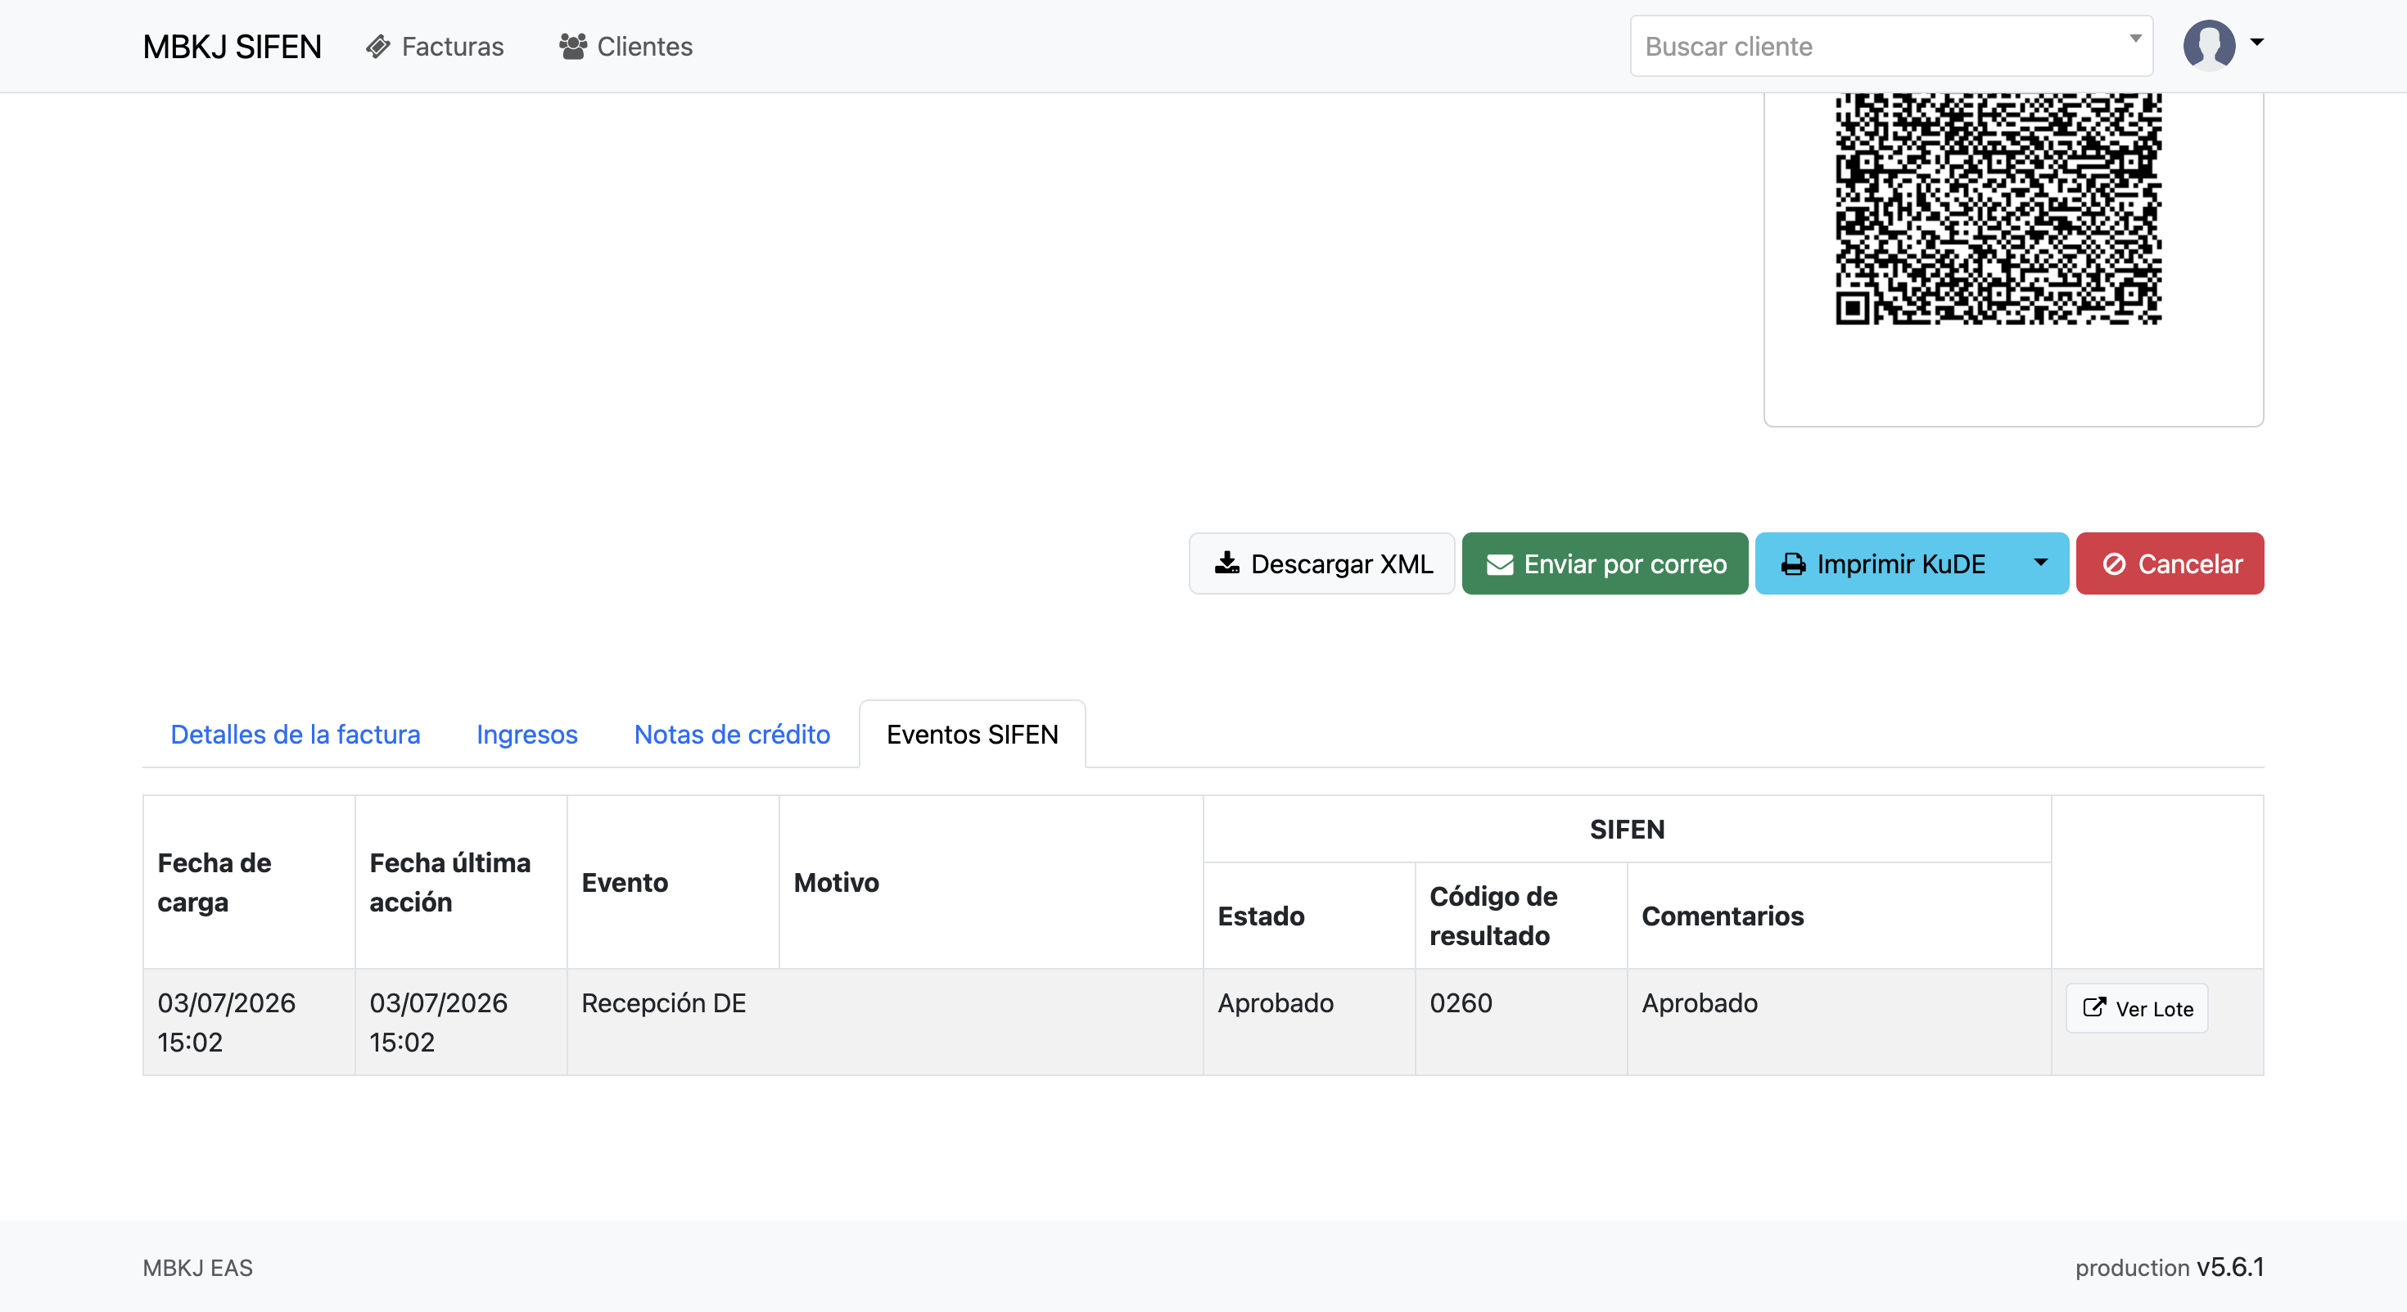Select the Notas de crédito tab
Viewport: 2407px width, 1312px height.
tap(732, 735)
